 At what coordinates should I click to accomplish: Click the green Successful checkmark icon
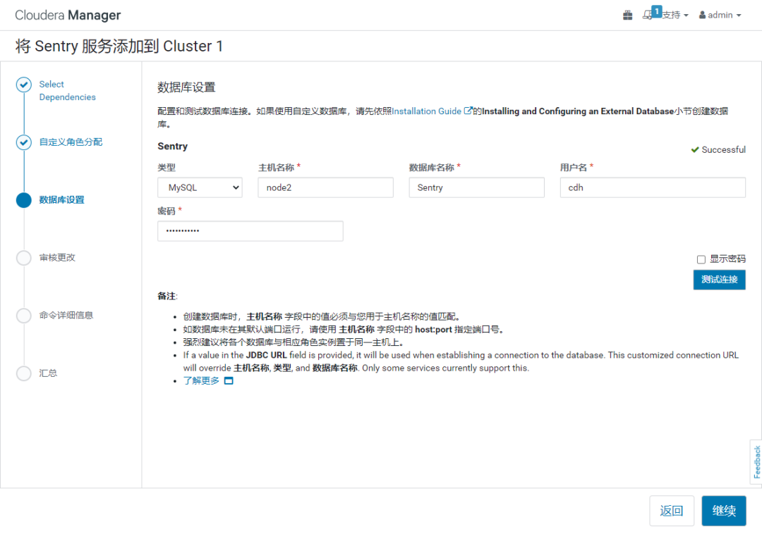pyautogui.click(x=695, y=150)
